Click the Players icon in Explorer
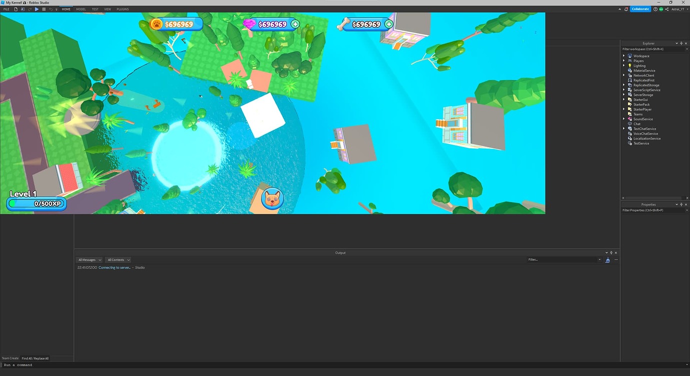The image size is (690, 376). (629, 61)
